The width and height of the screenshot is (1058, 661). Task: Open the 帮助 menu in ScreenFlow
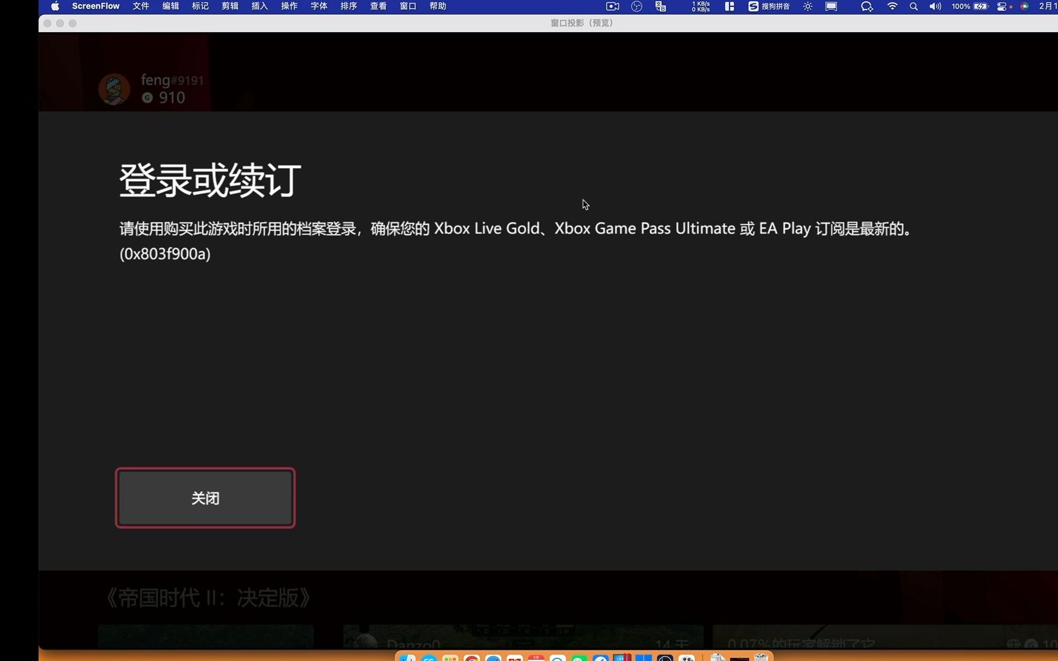click(x=436, y=6)
